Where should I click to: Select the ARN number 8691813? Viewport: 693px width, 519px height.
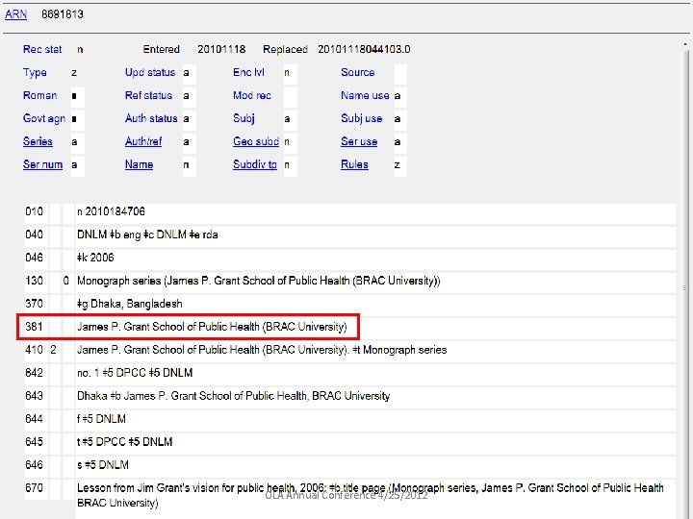(63, 14)
